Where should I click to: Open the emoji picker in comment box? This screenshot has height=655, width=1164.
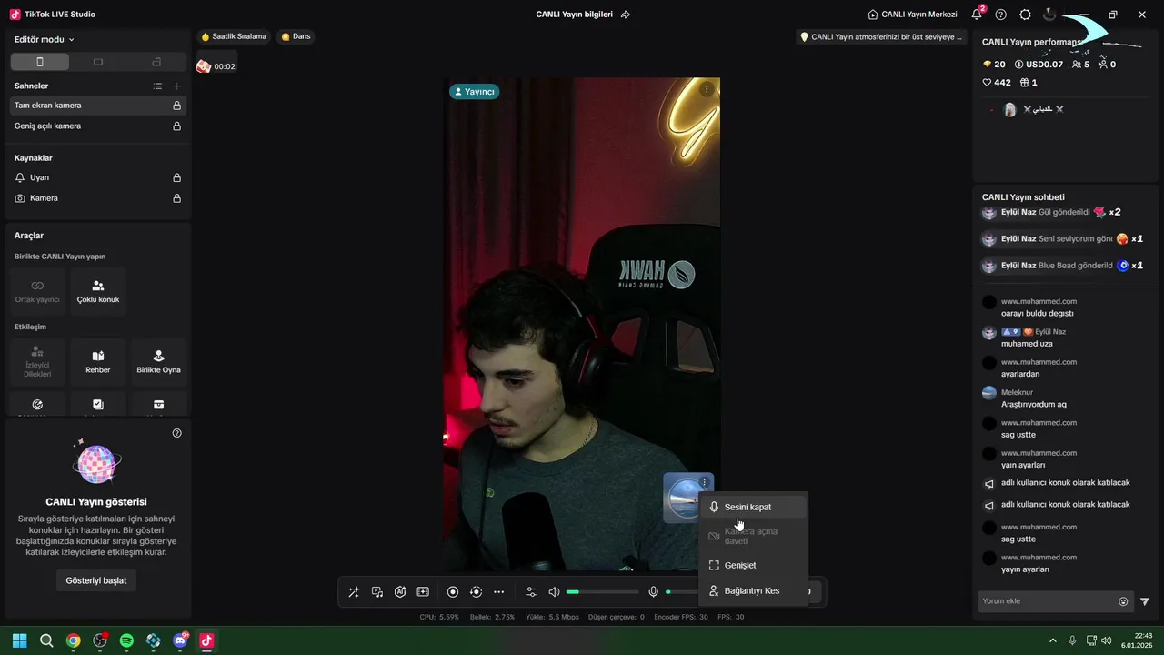1123,601
